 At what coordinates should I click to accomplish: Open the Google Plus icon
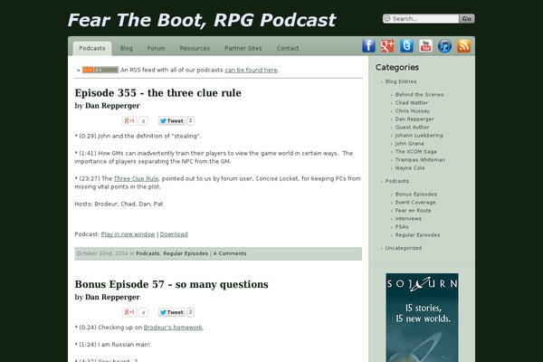[x=387, y=46]
